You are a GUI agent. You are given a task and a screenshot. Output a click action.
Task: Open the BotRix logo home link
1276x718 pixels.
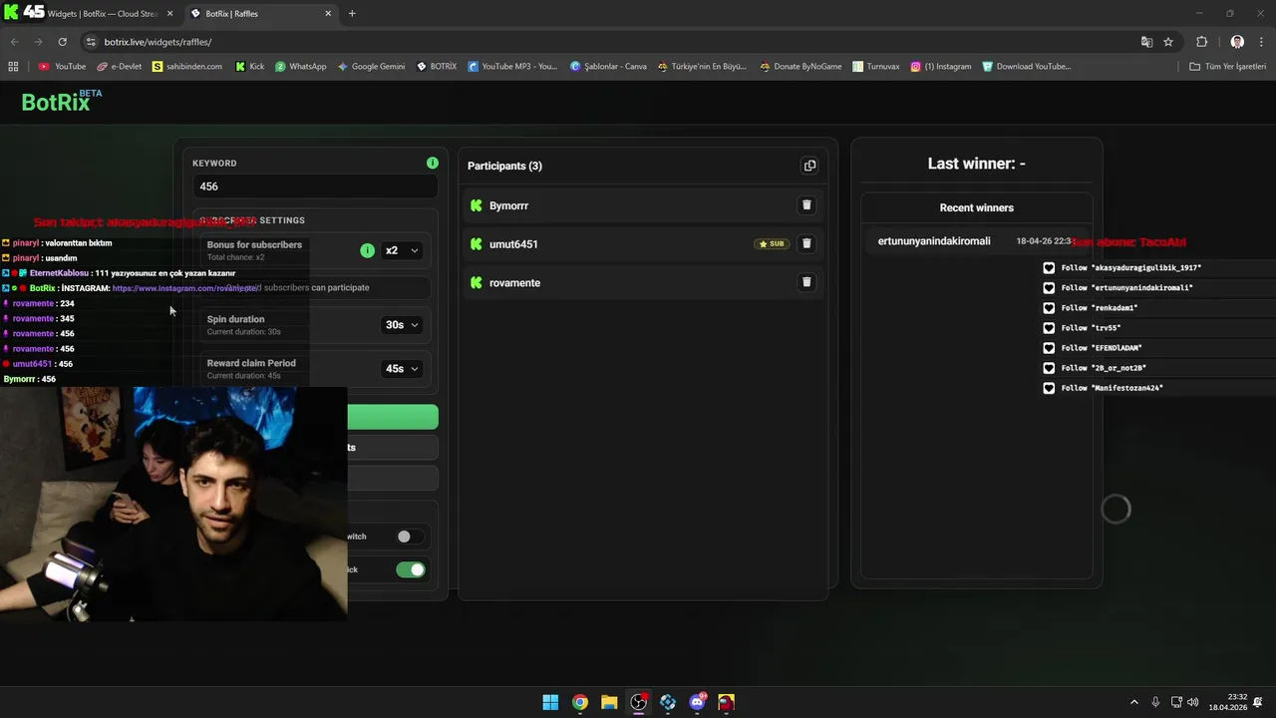click(x=62, y=101)
